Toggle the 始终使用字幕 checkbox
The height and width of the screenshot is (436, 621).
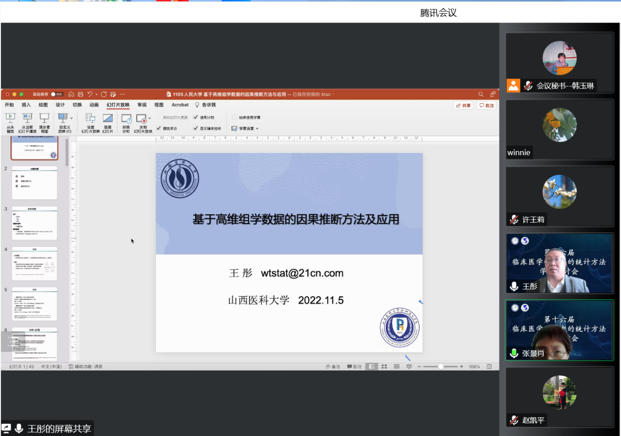pos(234,117)
